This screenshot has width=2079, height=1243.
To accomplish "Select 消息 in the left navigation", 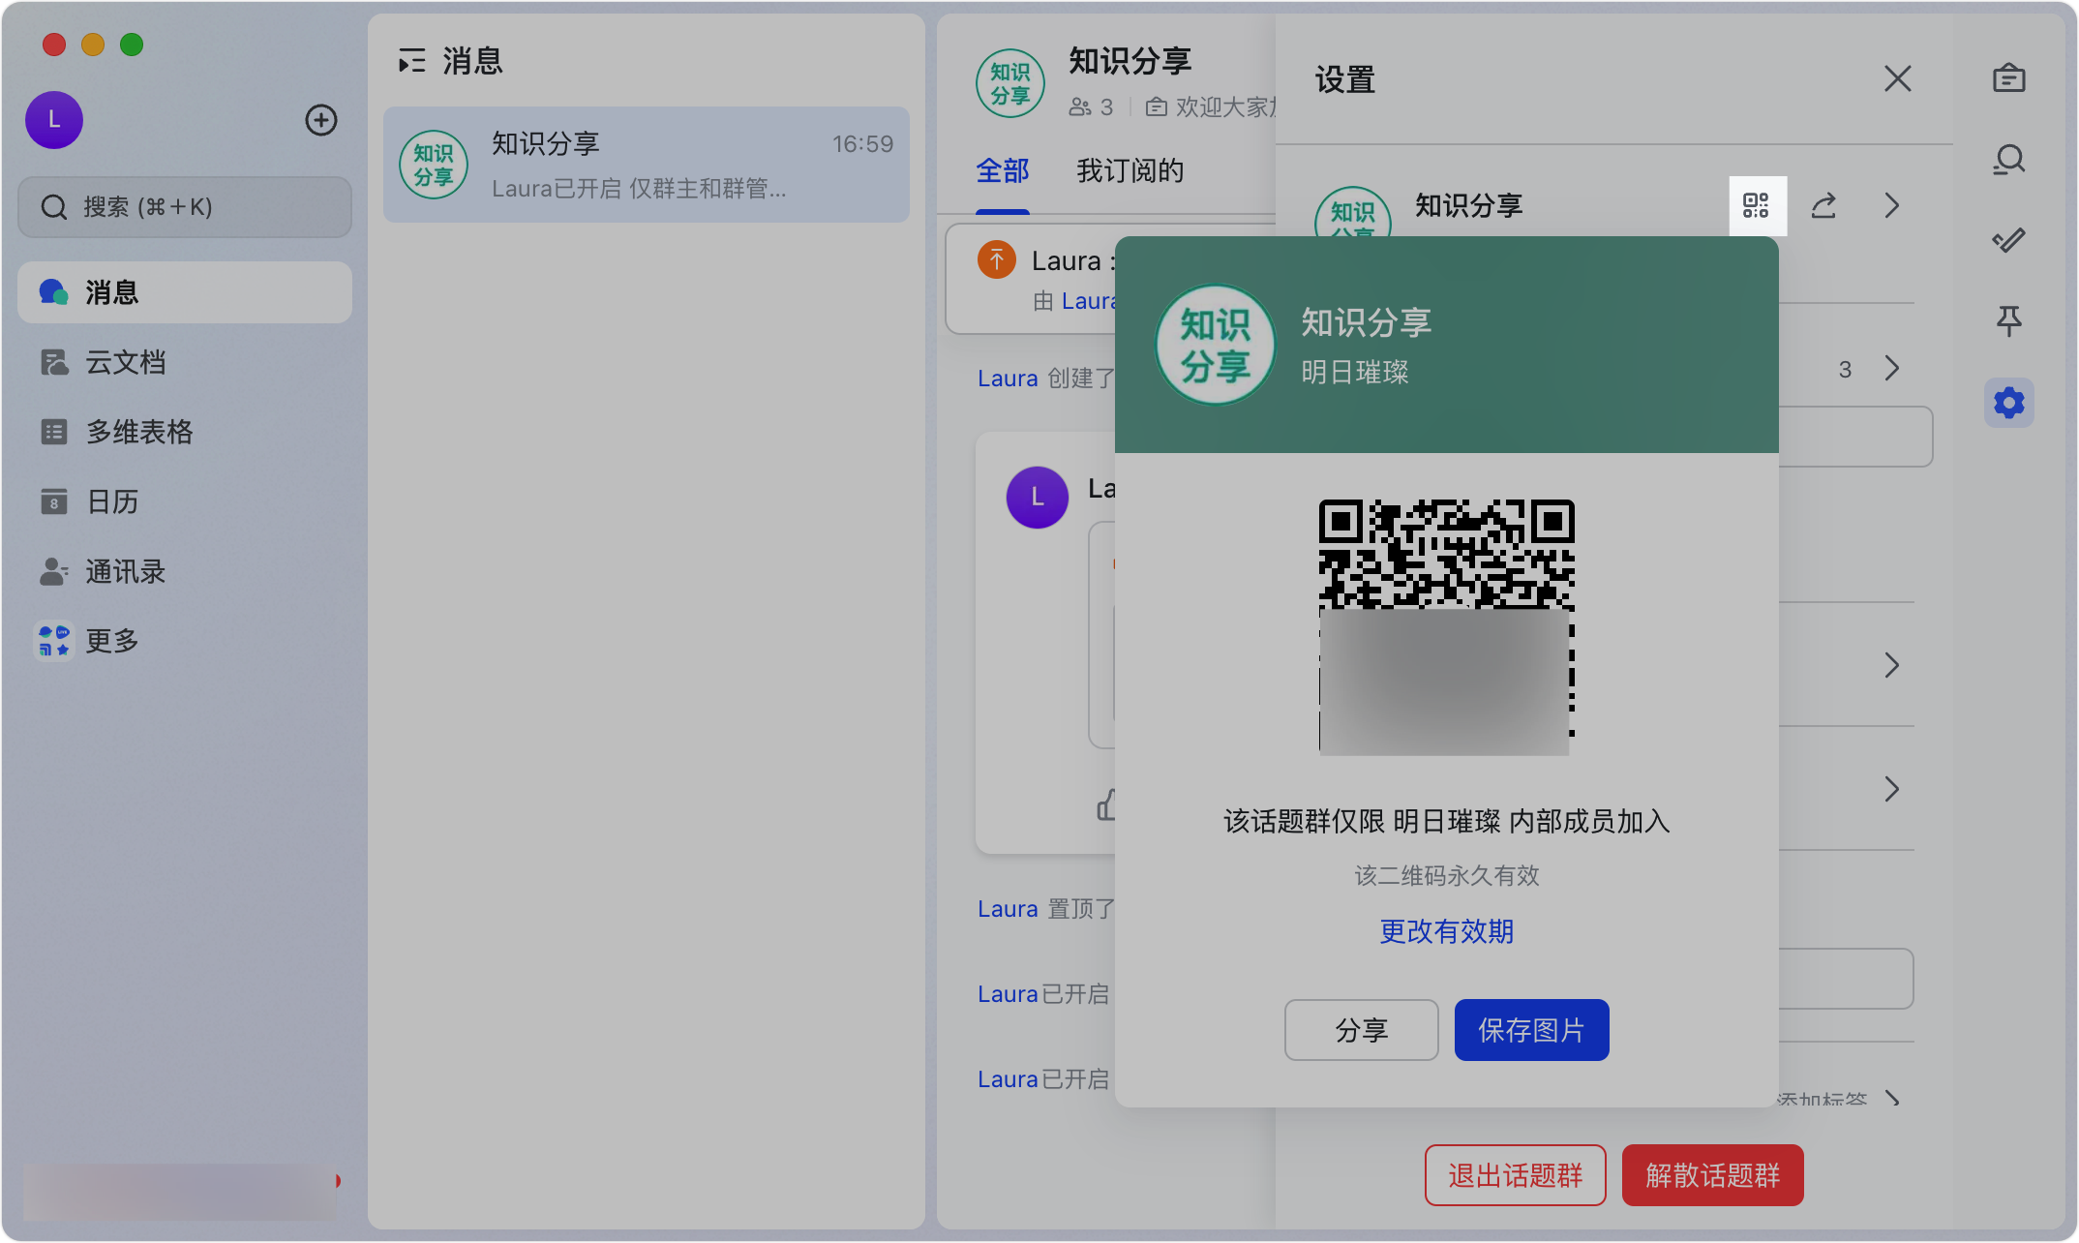I will pyautogui.click(x=185, y=292).
